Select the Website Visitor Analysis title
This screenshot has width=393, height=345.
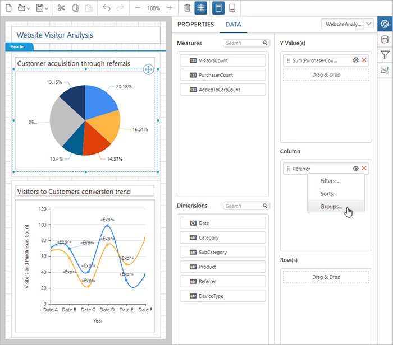[54, 35]
